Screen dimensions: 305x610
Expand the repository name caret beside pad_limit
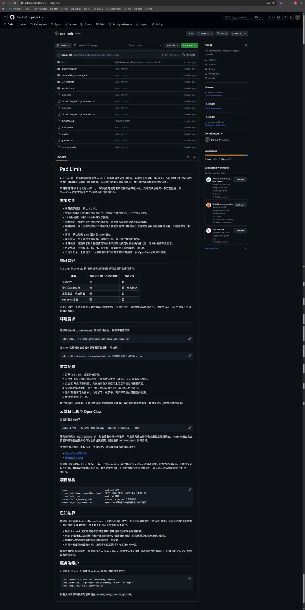(x=43, y=18)
